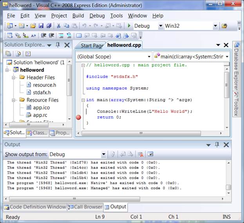The height and width of the screenshot is (223, 244).
Task: Collapse the main function code block
Action: coord(83,100)
